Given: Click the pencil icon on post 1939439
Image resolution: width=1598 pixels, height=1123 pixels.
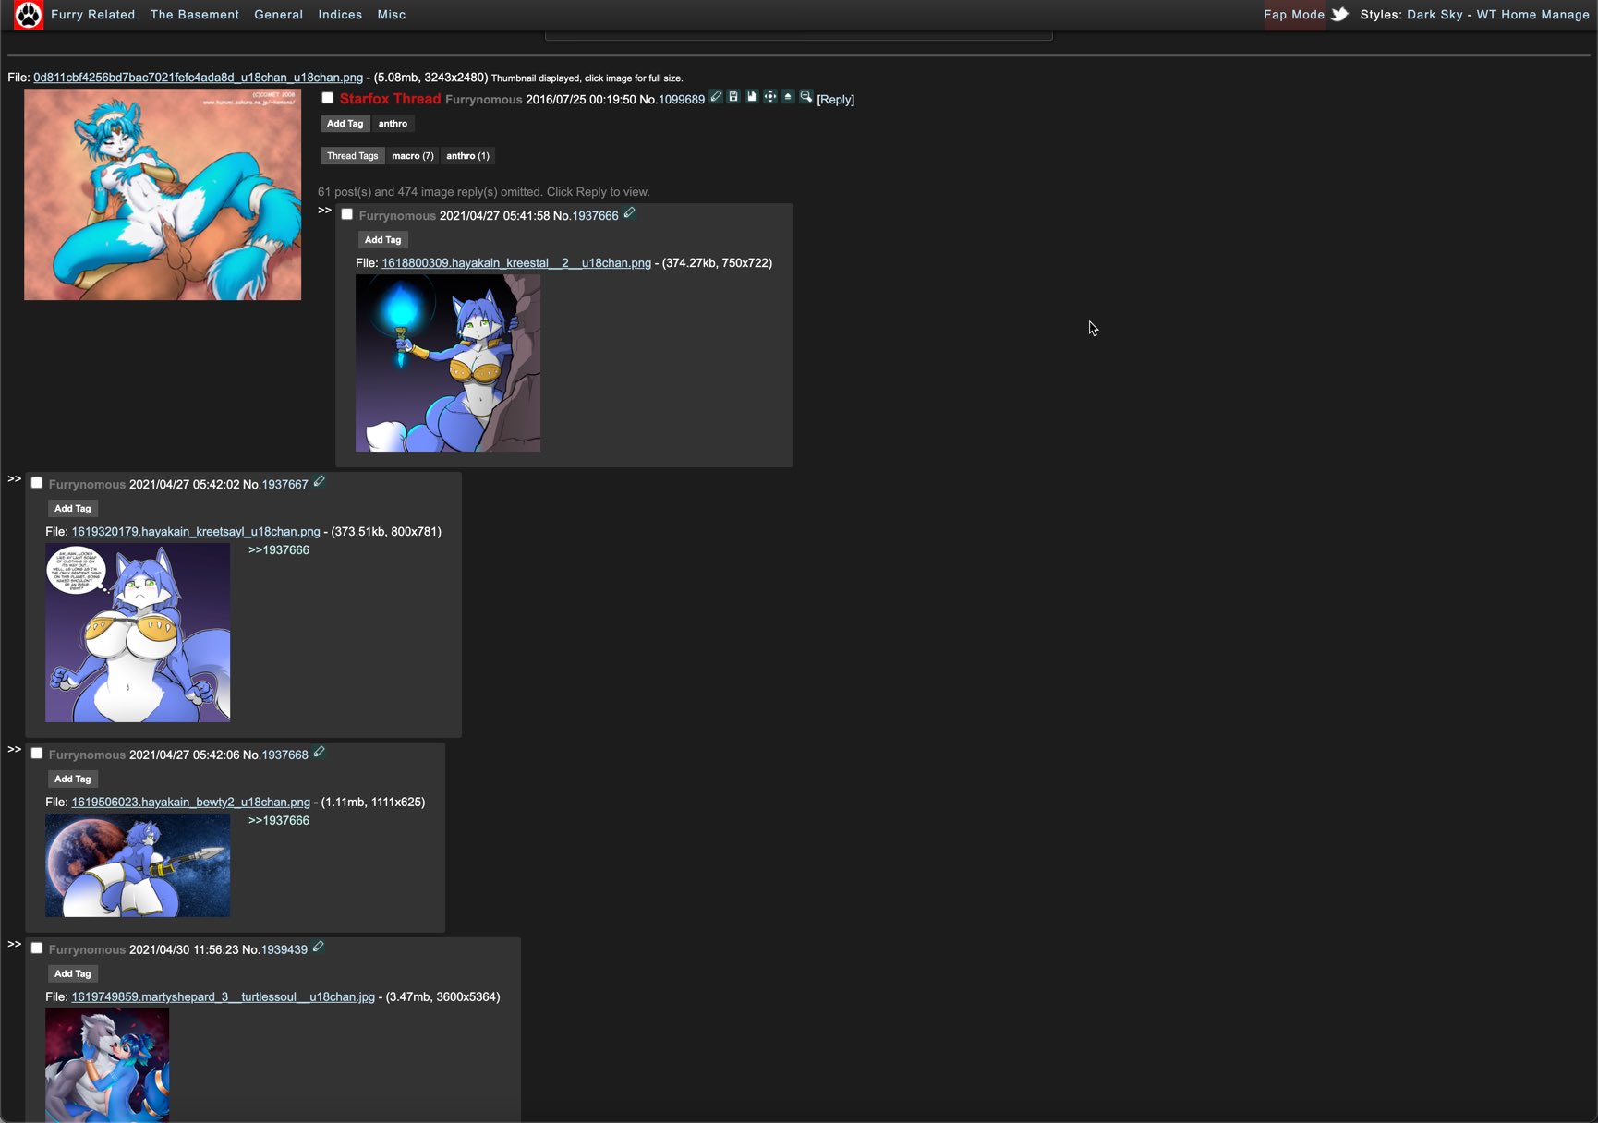Looking at the screenshot, I should [318, 948].
